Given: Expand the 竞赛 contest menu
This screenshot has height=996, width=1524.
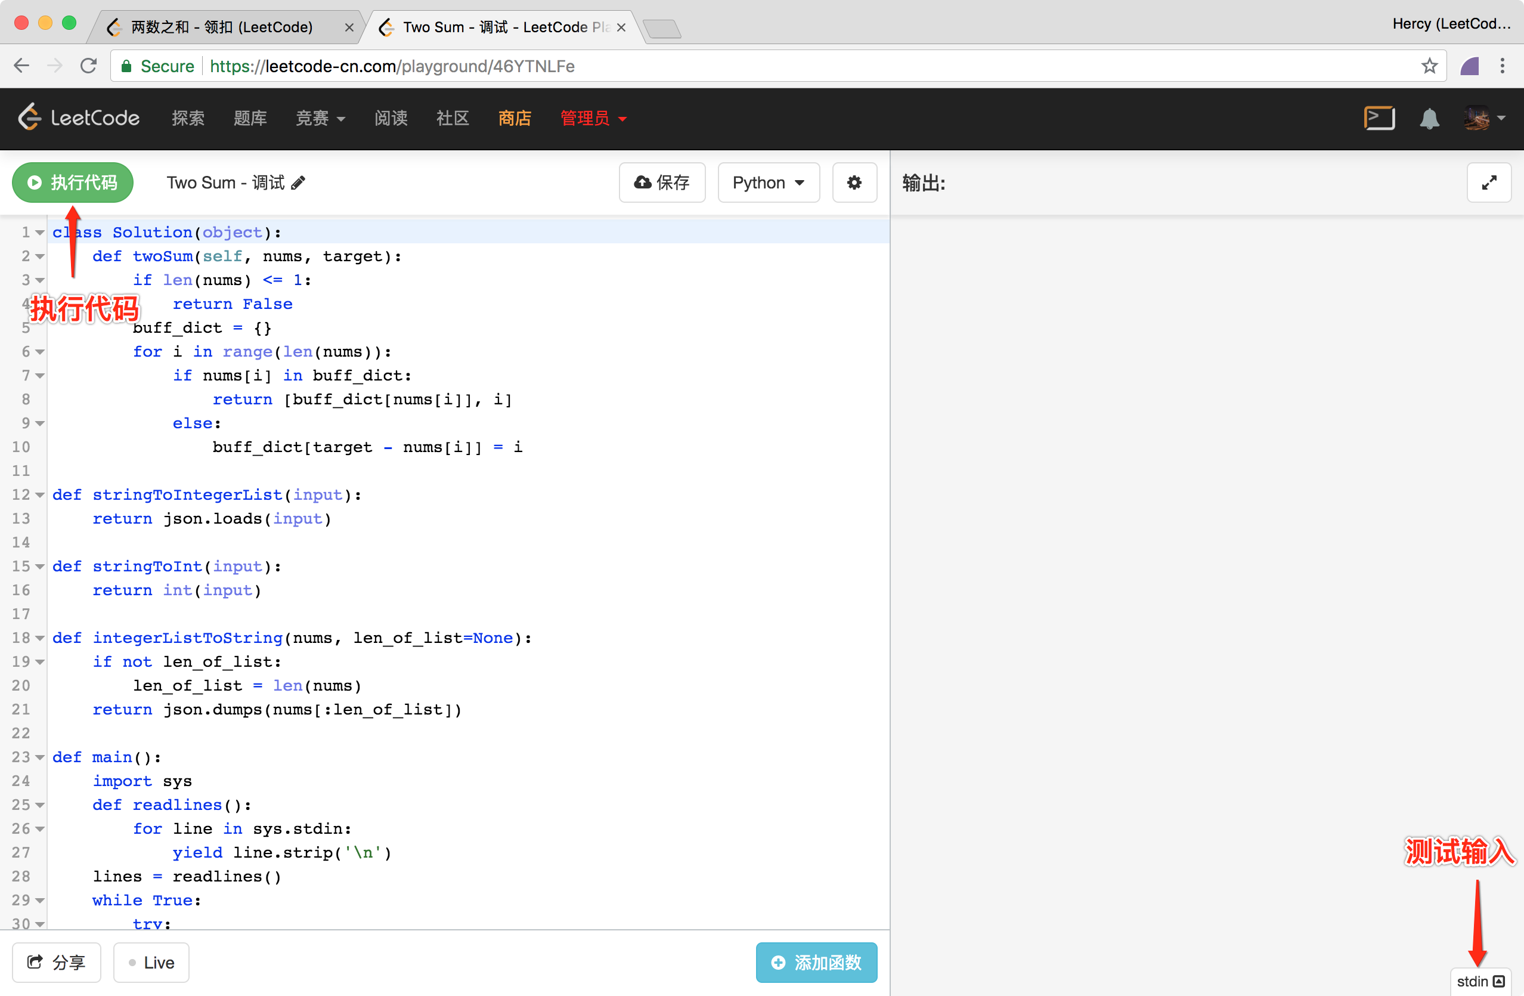Looking at the screenshot, I should [320, 119].
